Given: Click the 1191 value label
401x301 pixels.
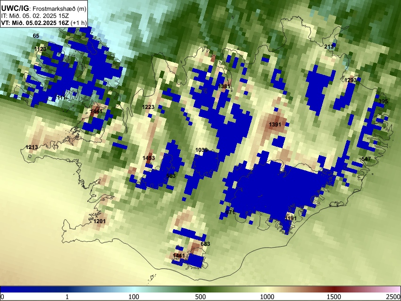Looking at the screenshot, I should tap(291, 218).
